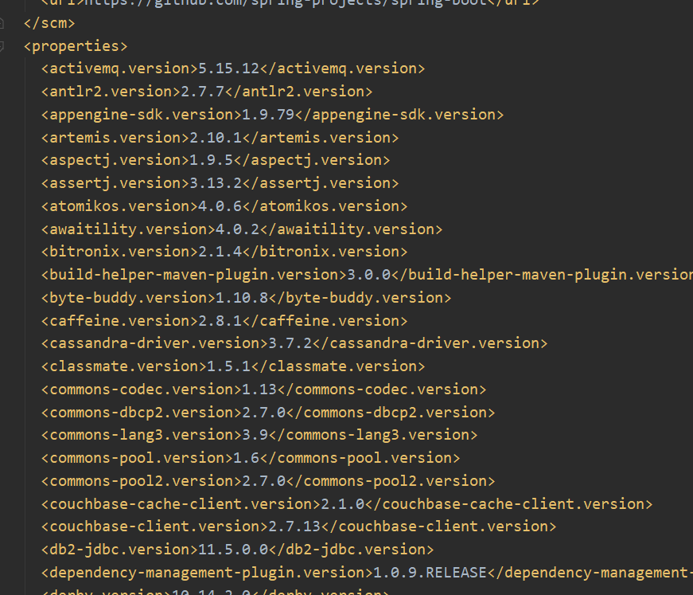
Task: Click the closing </caffeine.version> tag
Action: click(325, 321)
